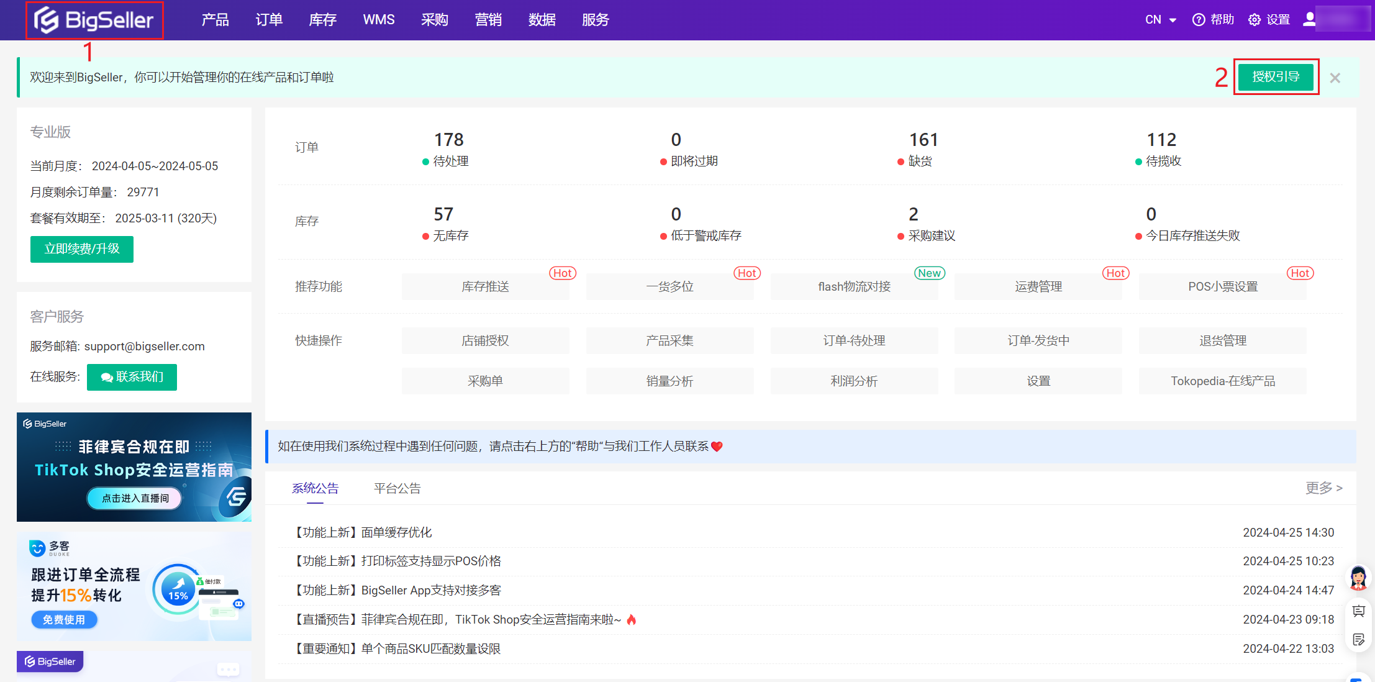Screen dimensions: 1375x682
Task: Open the 面单缓存优化 announcement
Action: point(363,532)
